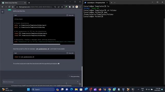The height and width of the screenshot is (92, 165).
Task: Open Firefox from the taskbar
Action: pyautogui.click(x=100, y=89)
